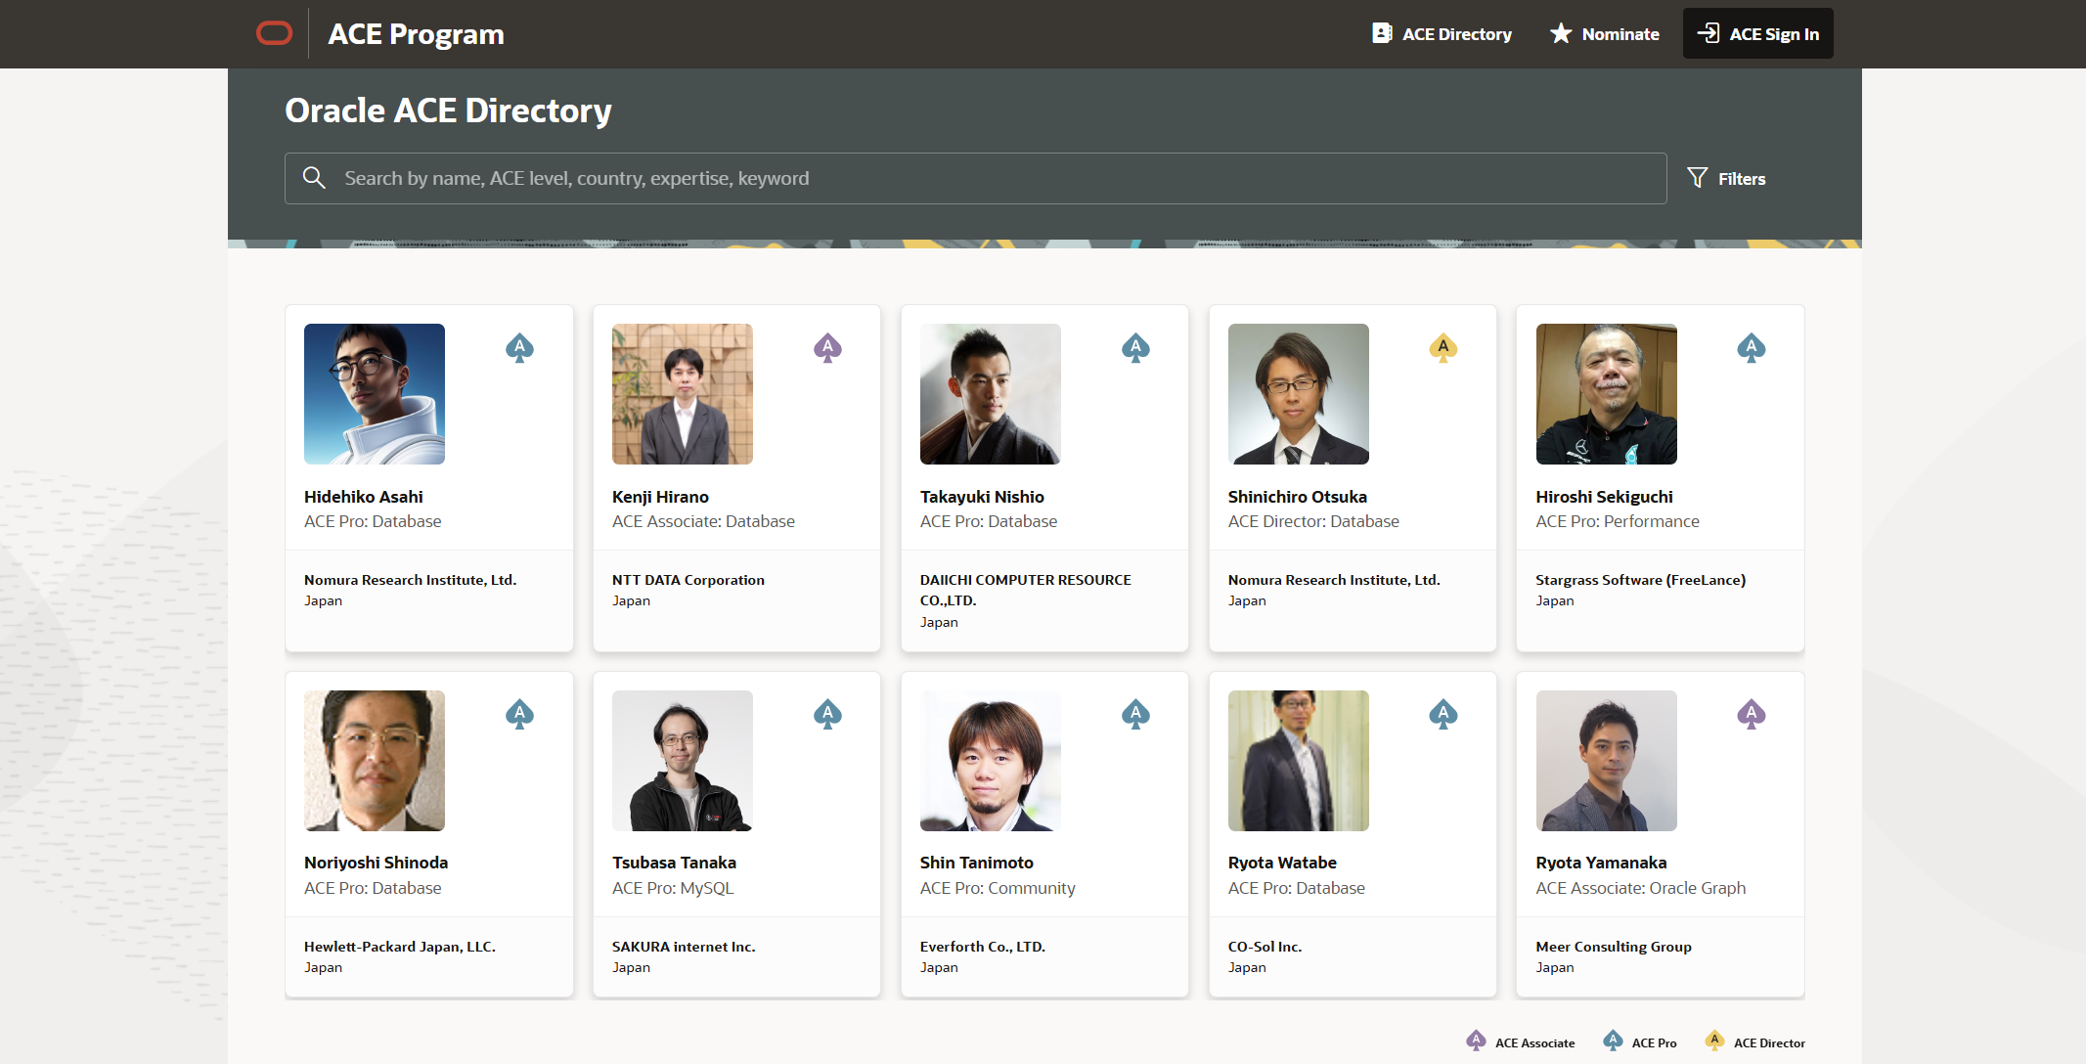Open Noriyoshi Shinoda's profile photo
This screenshot has height=1064, width=2086.
point(375,761)
